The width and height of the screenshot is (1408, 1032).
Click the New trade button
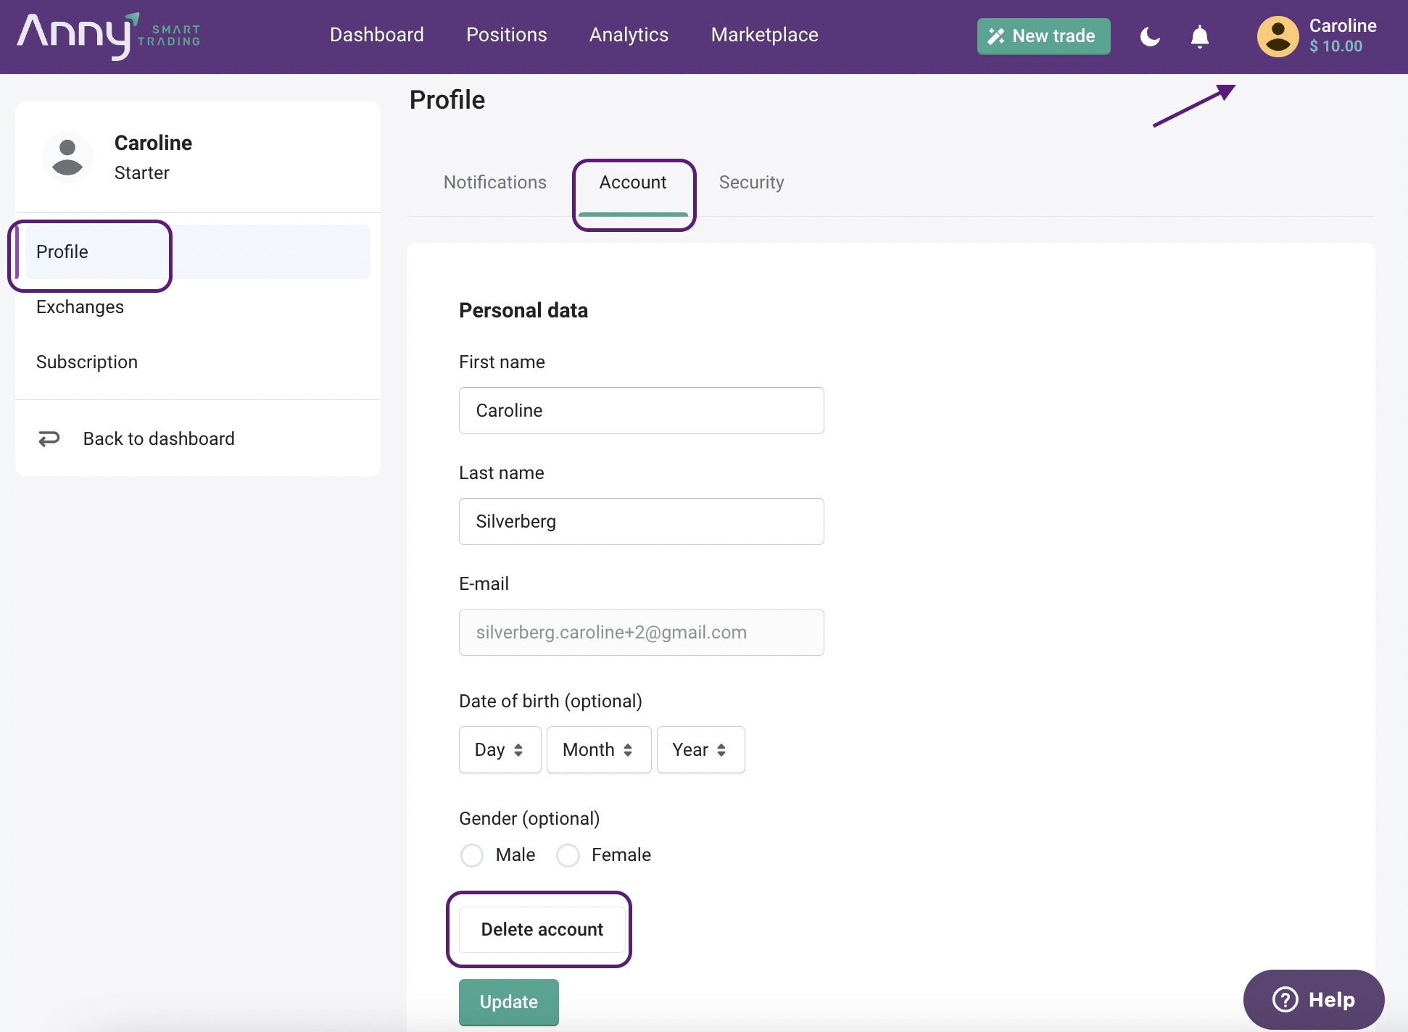(x=1043, y=36)
